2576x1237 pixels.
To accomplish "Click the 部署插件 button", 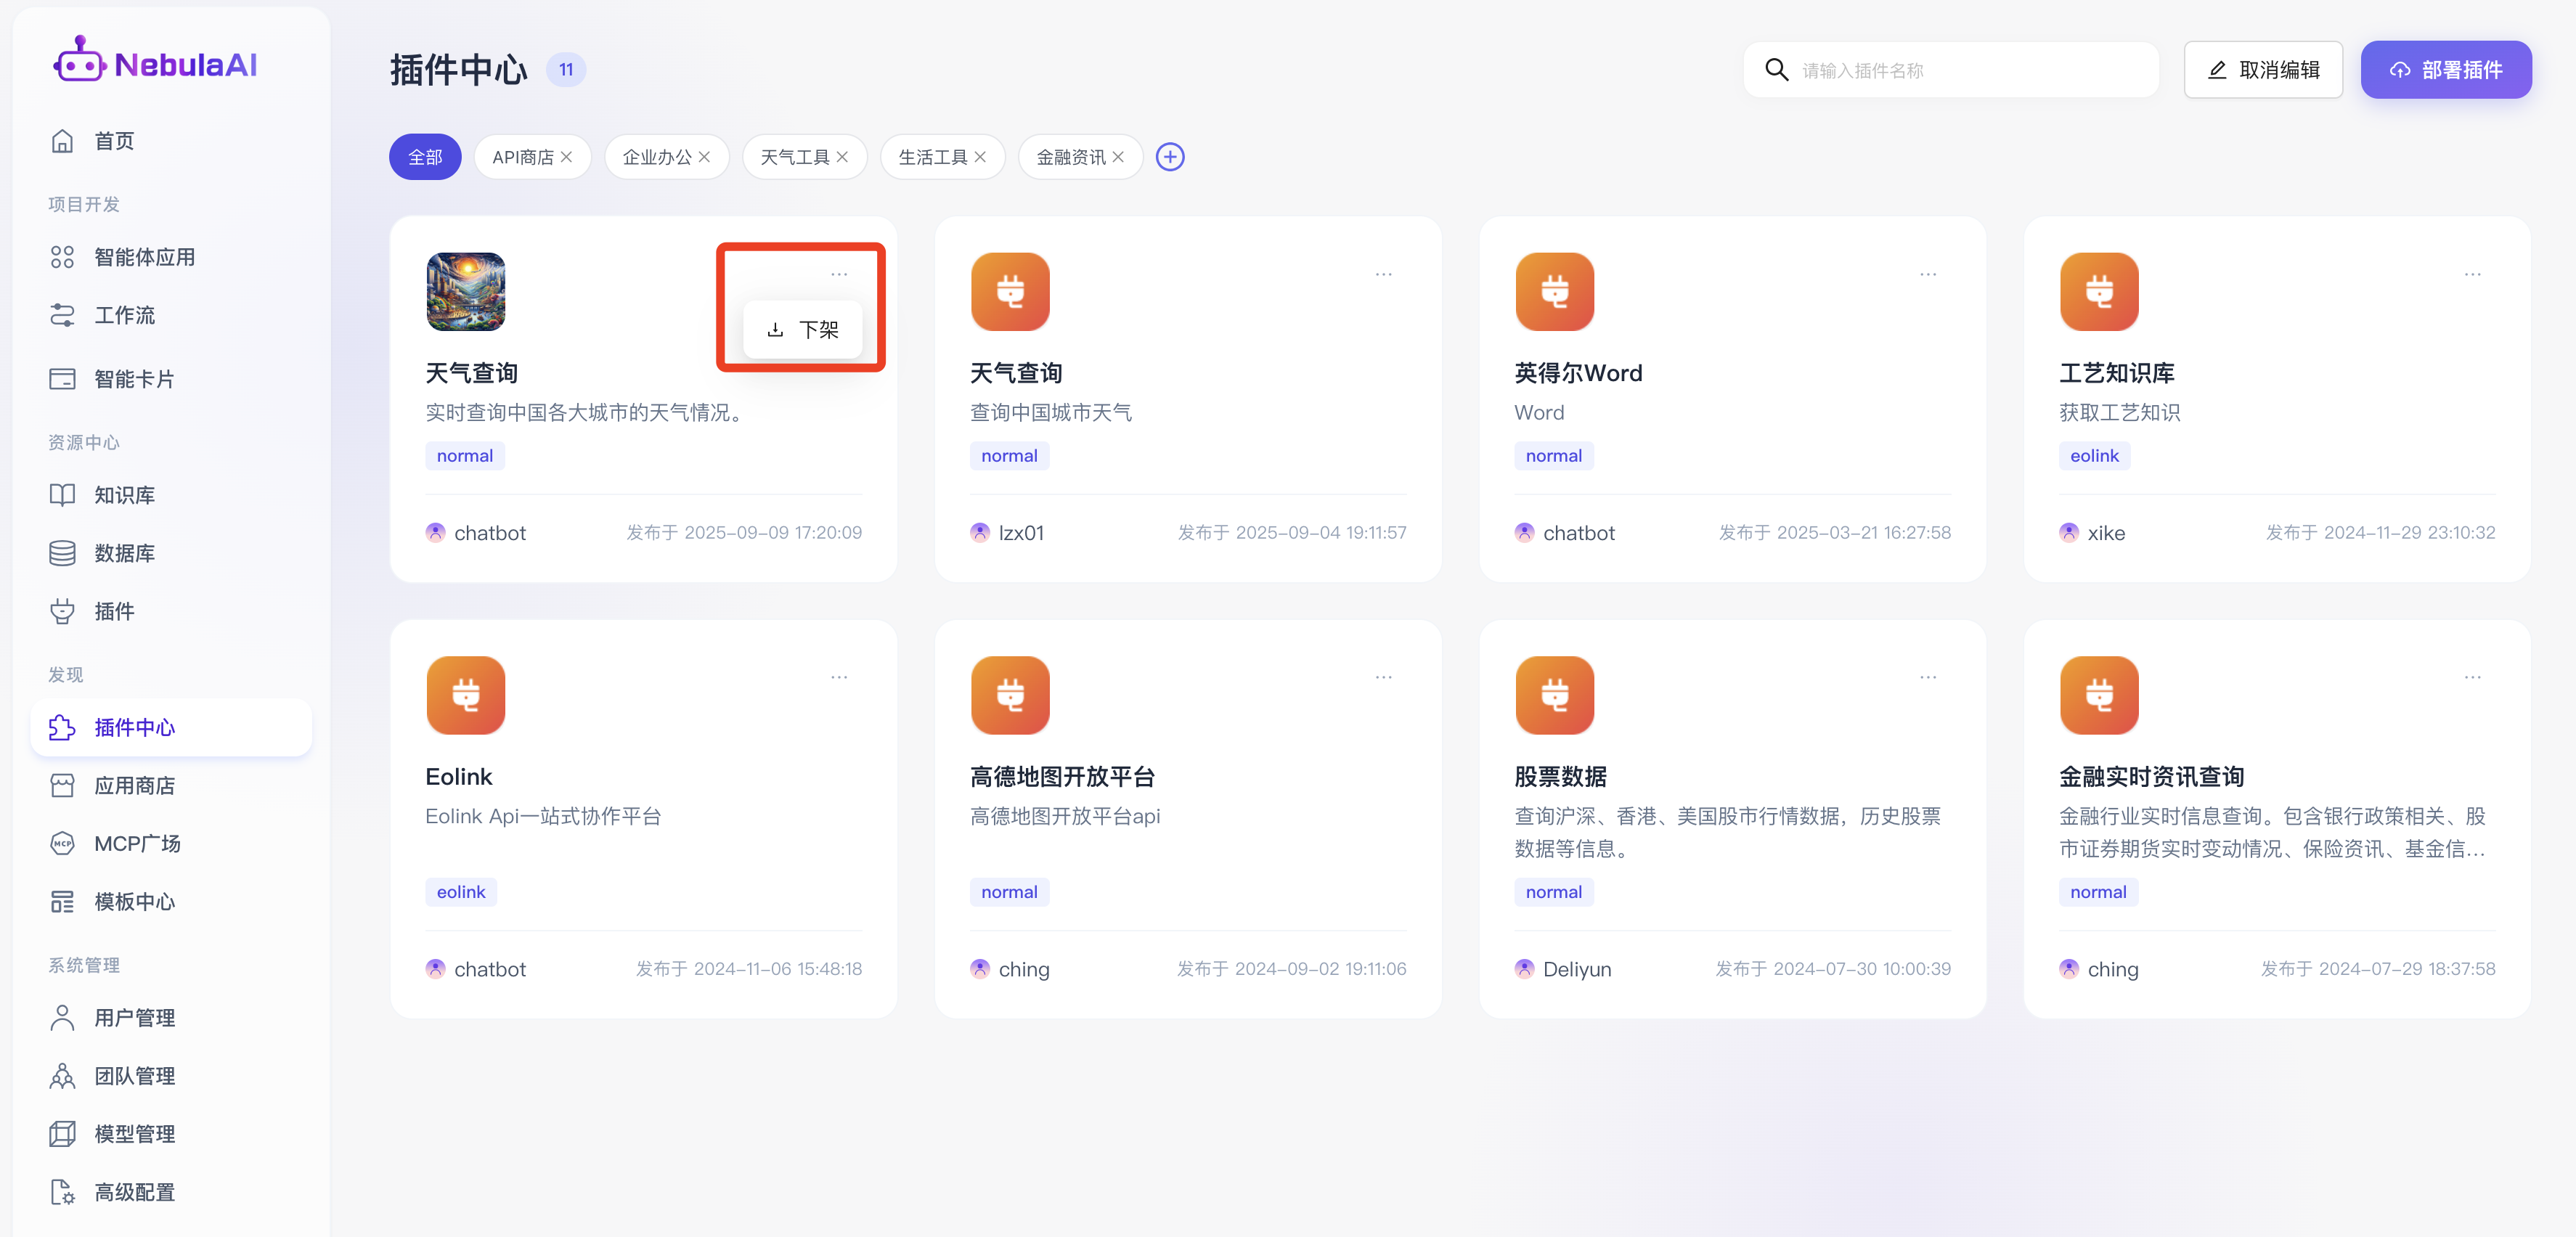I will 2445,70.
